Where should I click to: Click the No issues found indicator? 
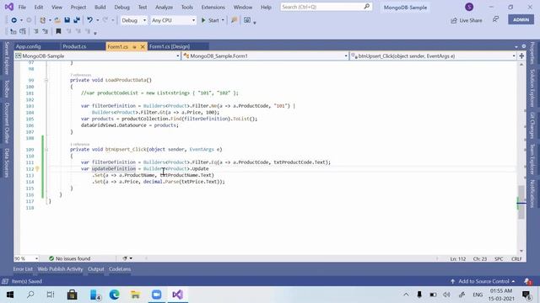click(x=69, y=258)
